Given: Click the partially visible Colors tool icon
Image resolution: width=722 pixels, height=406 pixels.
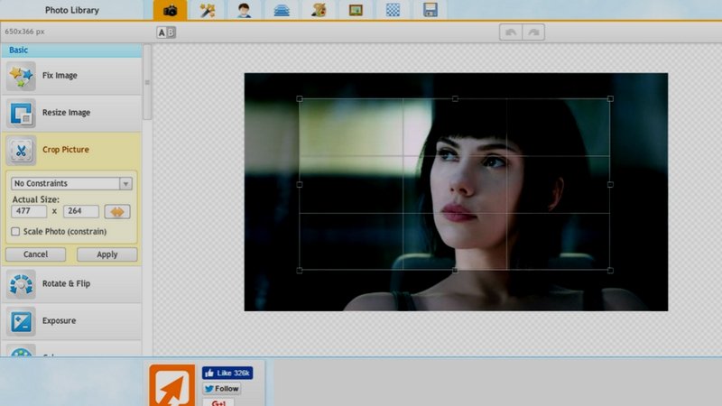Looking at the screenshot, I should point(21,351).
